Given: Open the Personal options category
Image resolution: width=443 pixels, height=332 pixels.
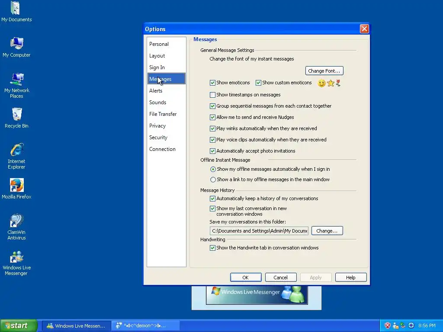Looking at the screenshot, I should 166,44.
